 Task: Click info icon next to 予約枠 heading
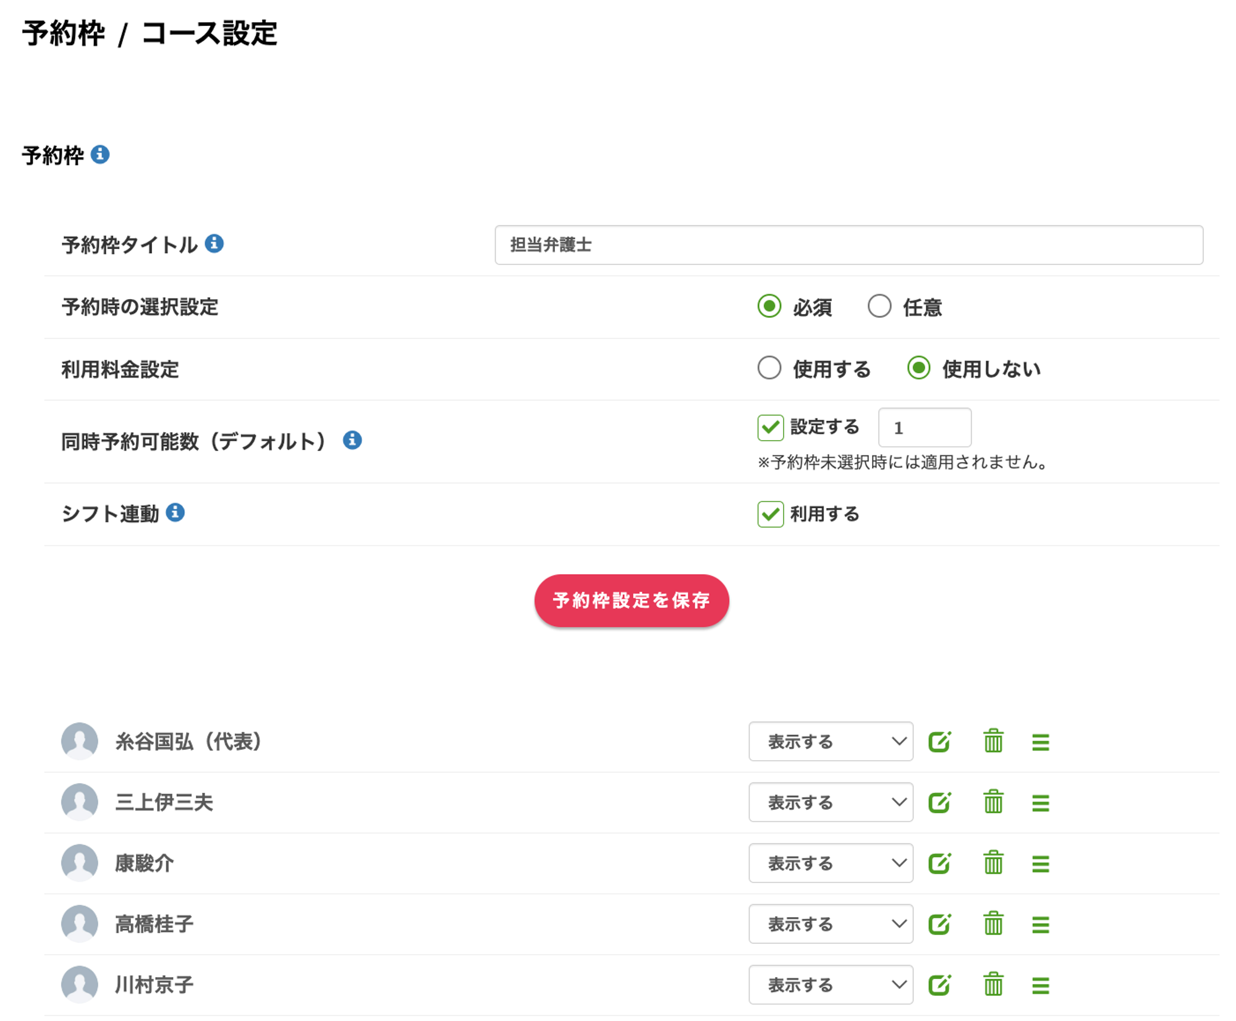tap(100, 155)
